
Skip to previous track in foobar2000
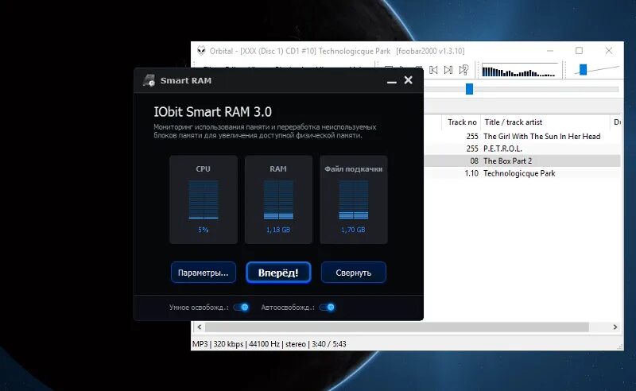pyautogui.click(x=433, y=70)
